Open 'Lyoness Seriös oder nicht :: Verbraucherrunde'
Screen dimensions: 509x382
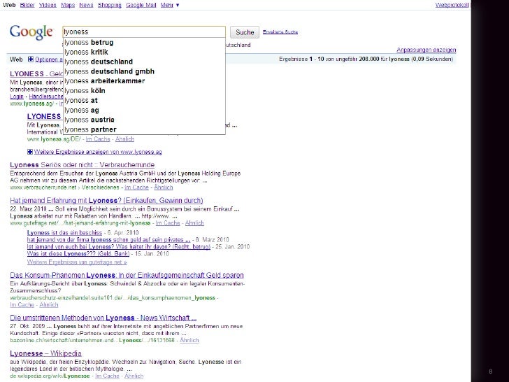pyautogui.click(x=82, y=164)
